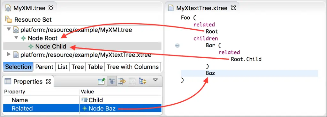This screenshot has width=327, height=117.
Task: Select the Node Child tree item
Action: [x=51, y=47]
